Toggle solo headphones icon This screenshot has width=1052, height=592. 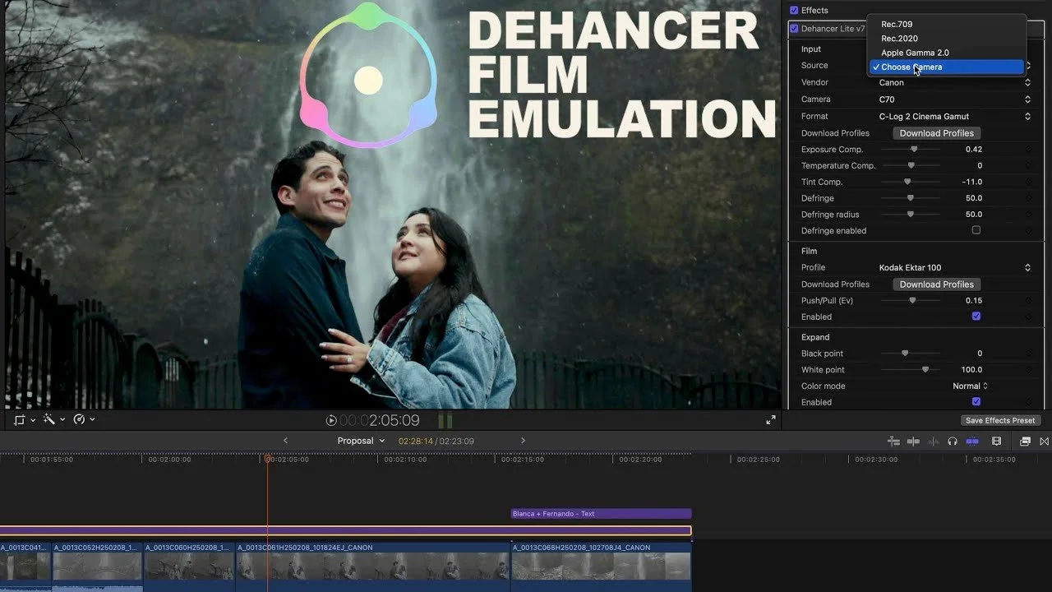click(953, 442)
